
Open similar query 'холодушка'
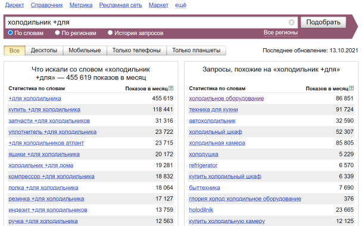point(204,154)
